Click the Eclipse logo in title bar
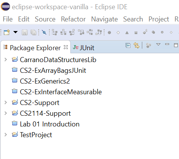Image resolution: width=179 pixels, height=159 pixels. coord(5,7)
